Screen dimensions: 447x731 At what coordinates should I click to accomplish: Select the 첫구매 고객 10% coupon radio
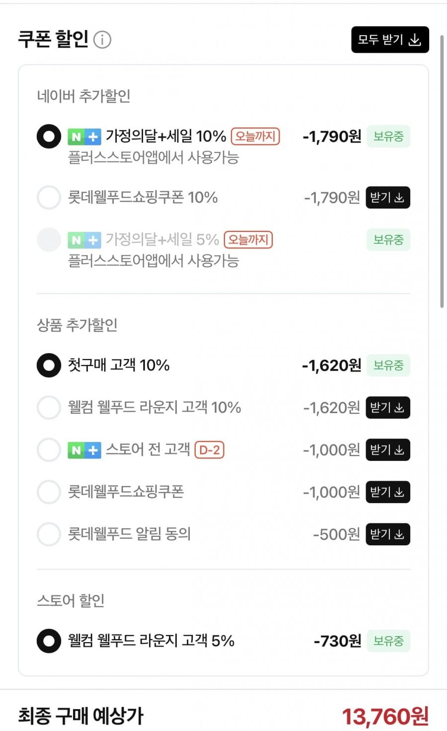tap(49, 365)
